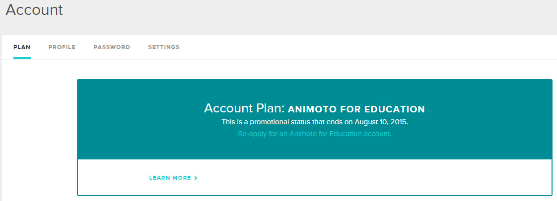Screen dimensions: 557x201
Task: Select the ANIMOTO FOR EDUCATION plan name
Action: 356,109
